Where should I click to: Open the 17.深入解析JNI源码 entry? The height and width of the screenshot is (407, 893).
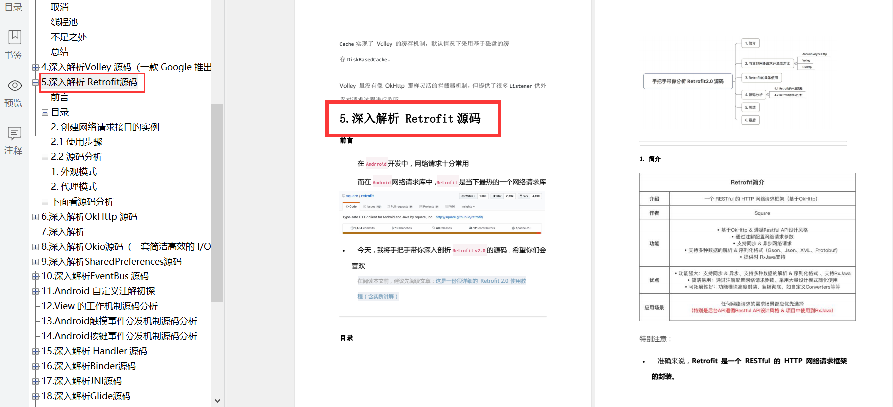coord(82,381)
